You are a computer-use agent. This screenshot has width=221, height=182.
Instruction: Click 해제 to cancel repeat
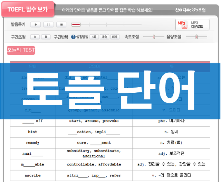click(x=115, y=37)
